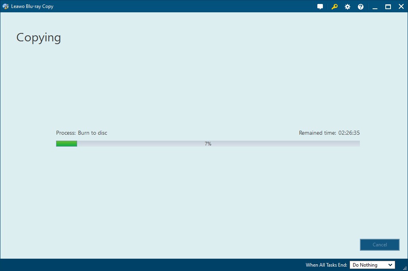Select the Copying heading text
The height and width of the screenshot is (271, 408).
(x=39, y=38)
